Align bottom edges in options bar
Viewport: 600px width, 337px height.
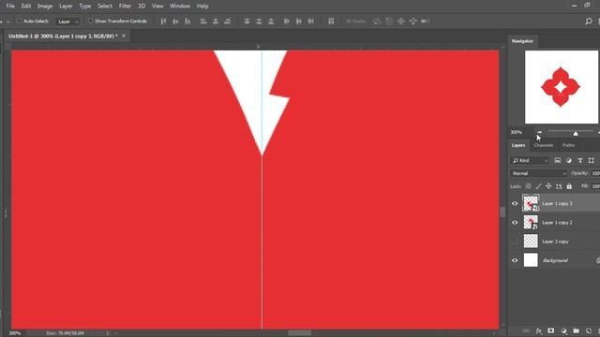187,22
